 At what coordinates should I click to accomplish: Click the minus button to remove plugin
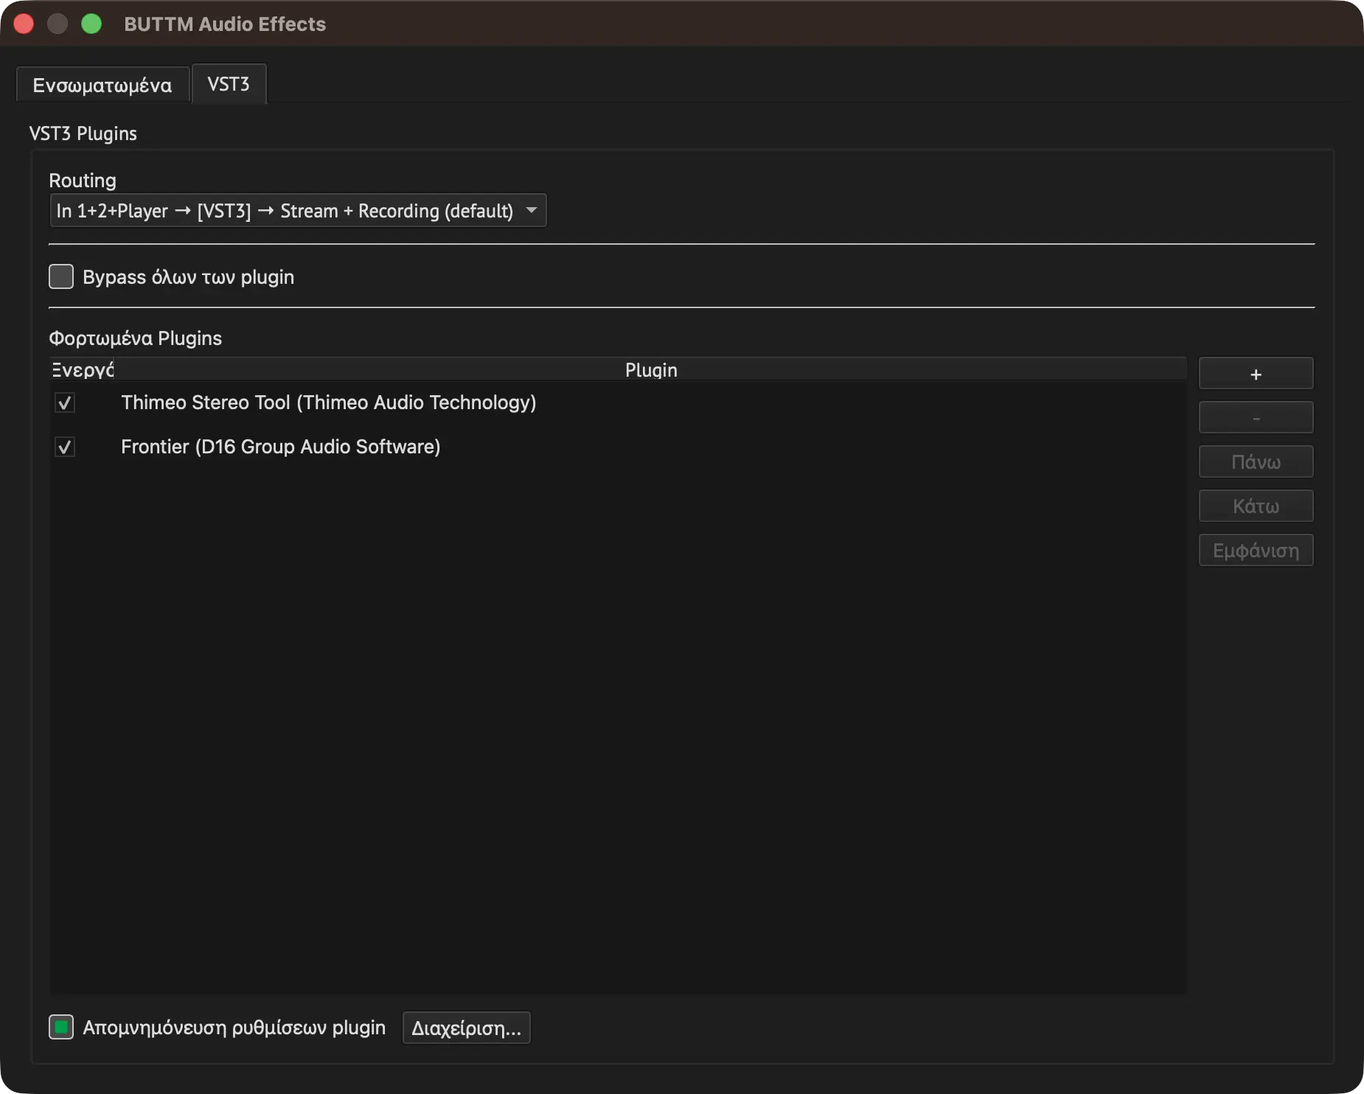click(1256, 418)
